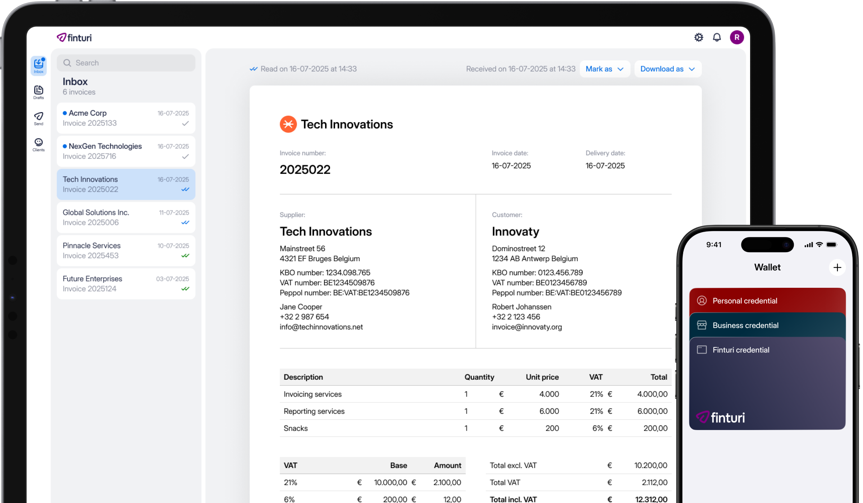Screen dimensions: 863x503
Task: Open the Inbox sidebar icon
Action: 38,65
